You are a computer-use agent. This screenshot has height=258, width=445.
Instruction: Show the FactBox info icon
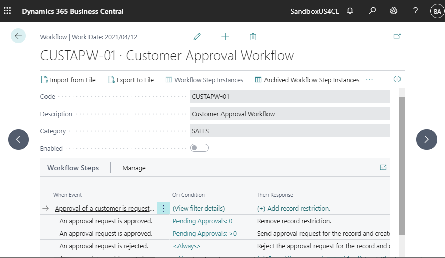click(397, 79)
